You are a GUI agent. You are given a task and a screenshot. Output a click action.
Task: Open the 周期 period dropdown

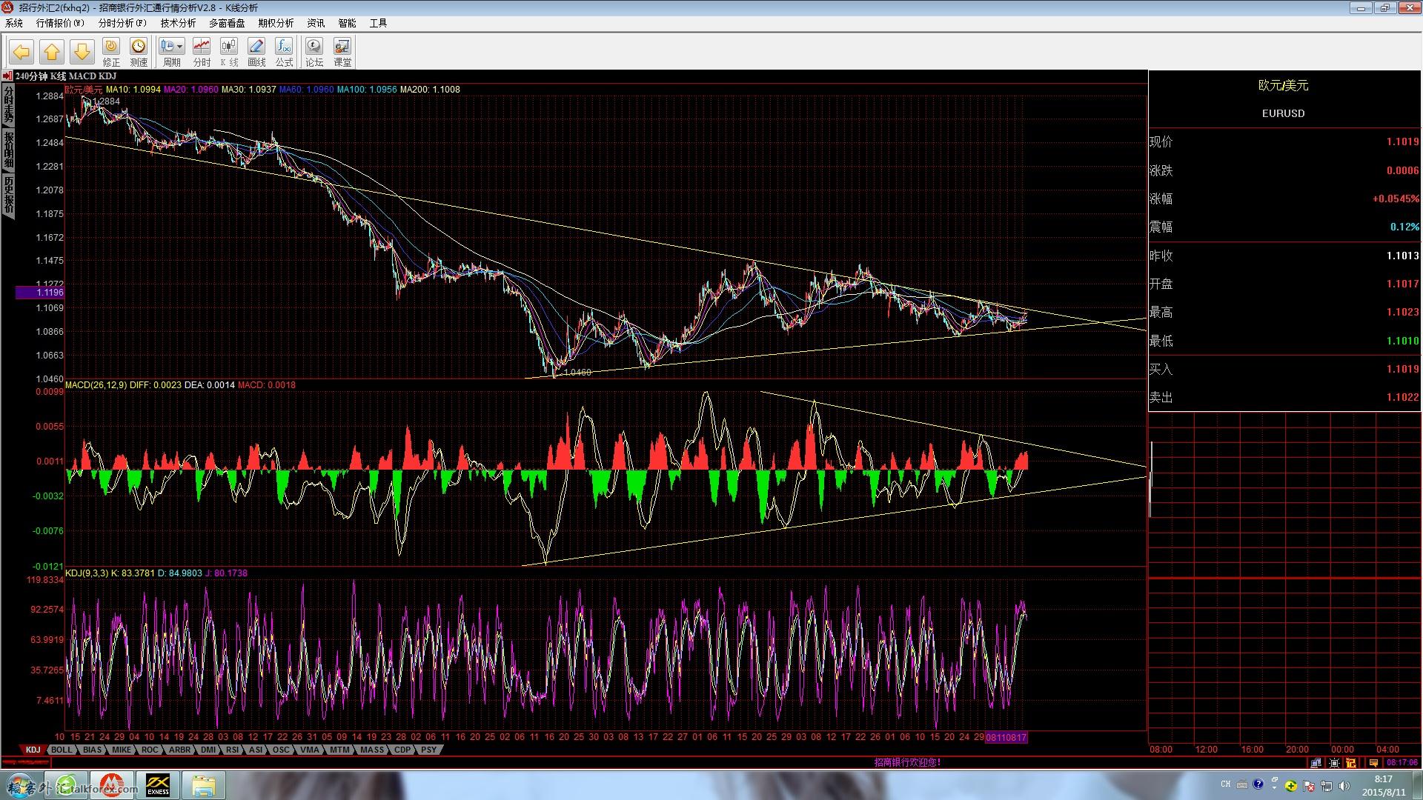[x=172, y=53]
